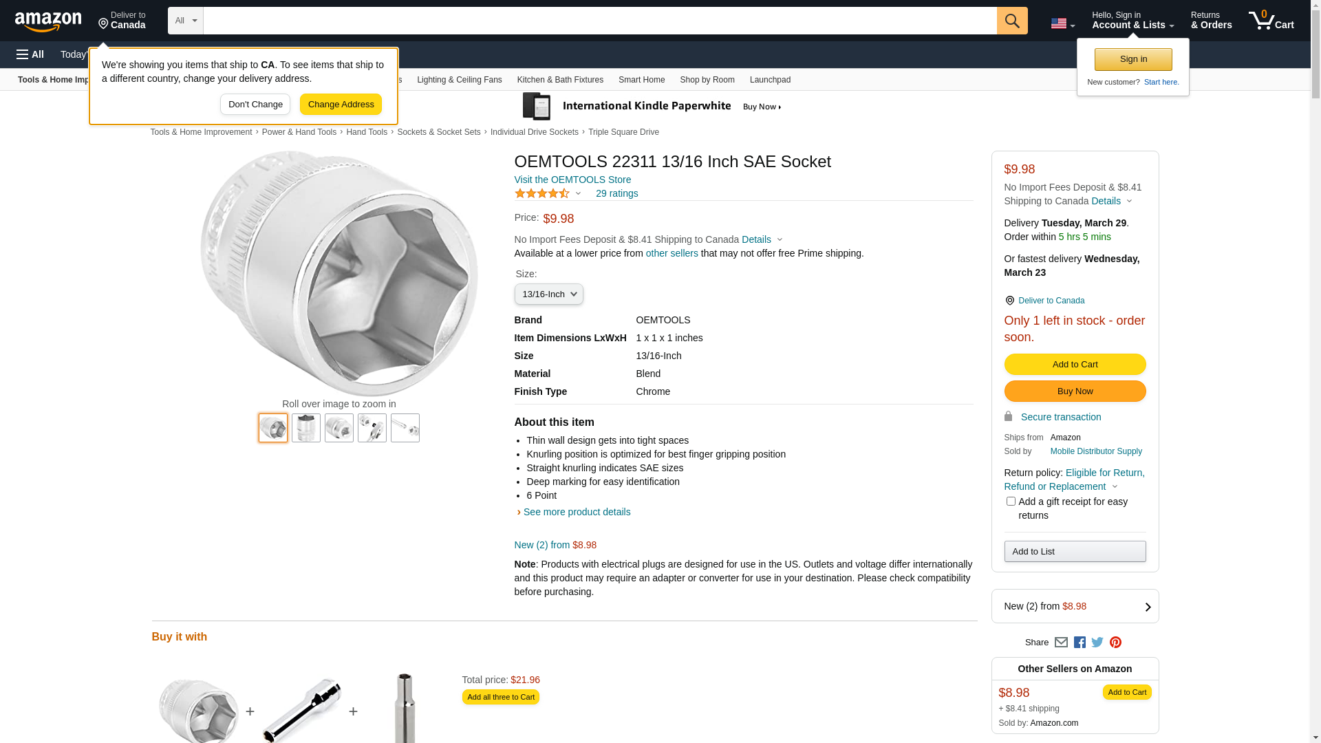The width and height of the screenshot is (1321, 743).
Task: Share on Twitter icon
Action: click(x=1097, y=643)
